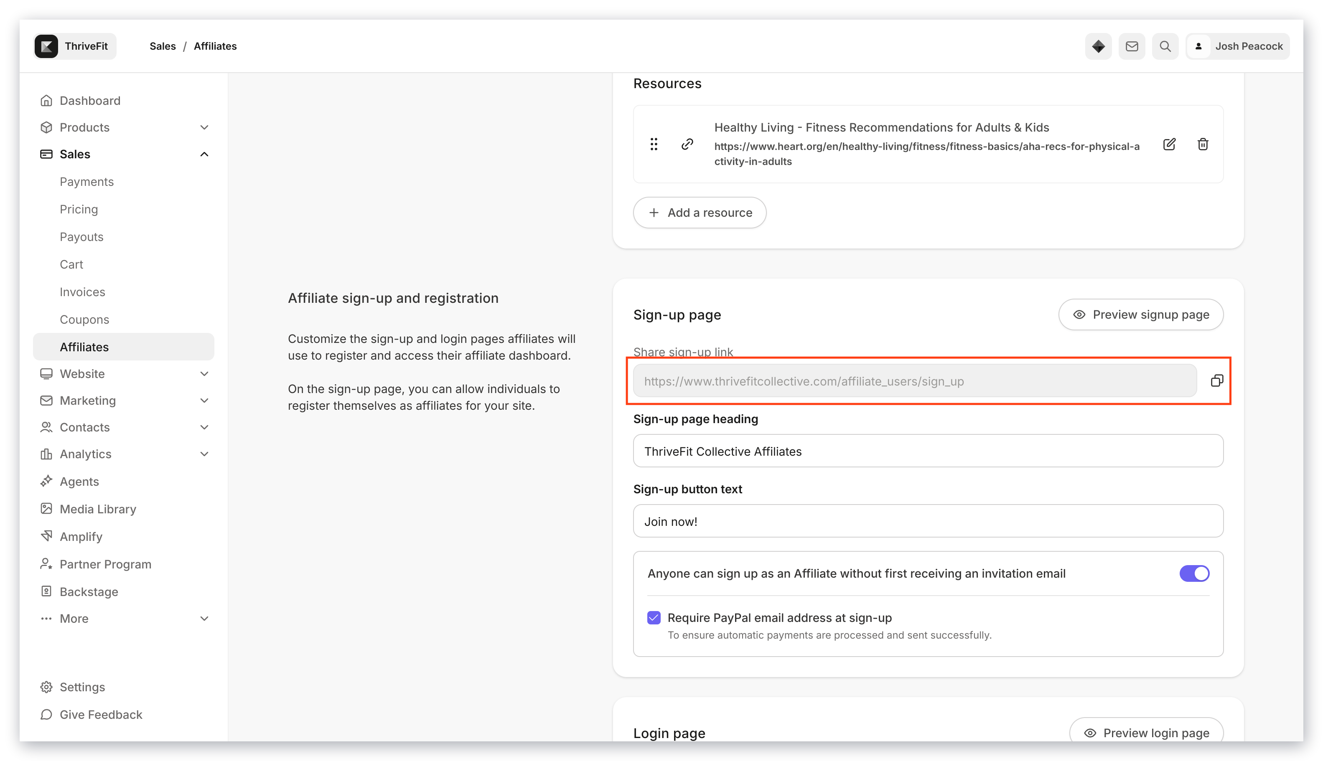Image resolution: width=1323 pixels, height=761 pixels.
Task: Click the Agents sparkle icon
Action: tap(46, 481)
